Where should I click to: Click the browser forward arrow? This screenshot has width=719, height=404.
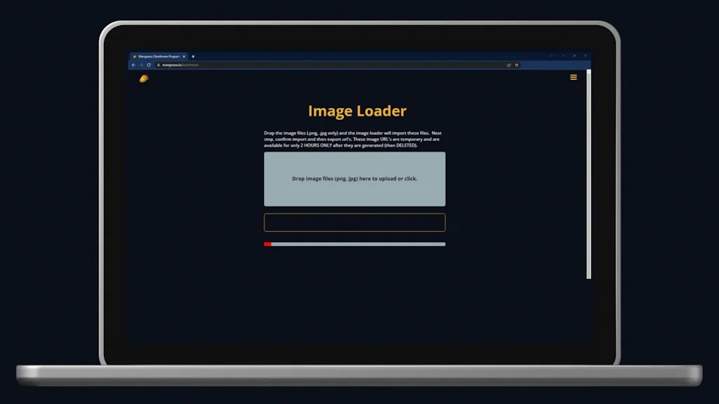[140, 65]
